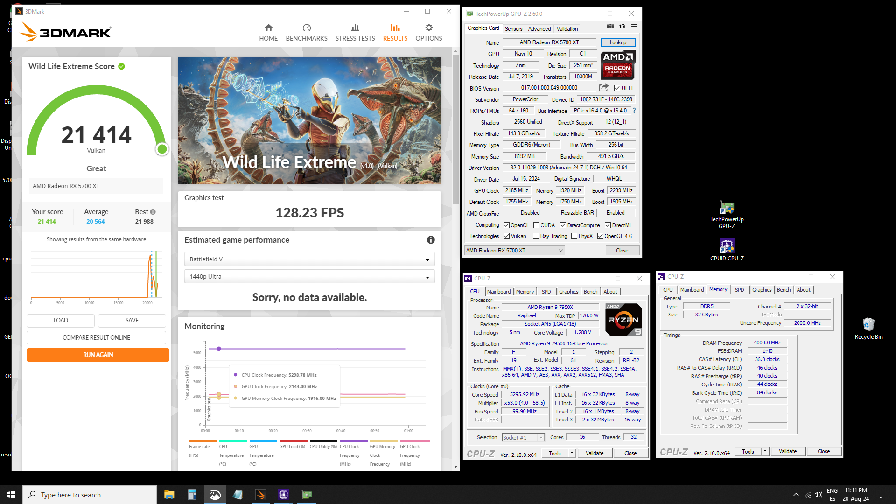896x504 pixels.
Task: Open the 3DMark Home page
Action: pos(268,33)
